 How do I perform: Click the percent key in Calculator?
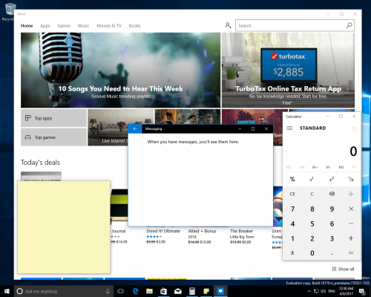point(292,179)
